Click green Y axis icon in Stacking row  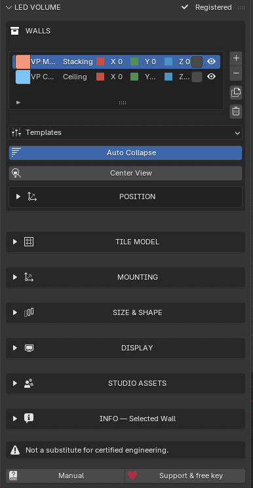(134, 62)
